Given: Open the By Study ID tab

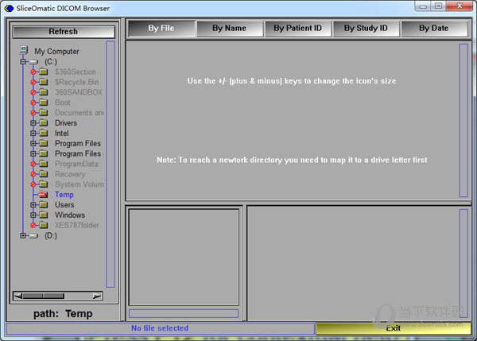Looking at the screenshot, I should pos(366,29).
